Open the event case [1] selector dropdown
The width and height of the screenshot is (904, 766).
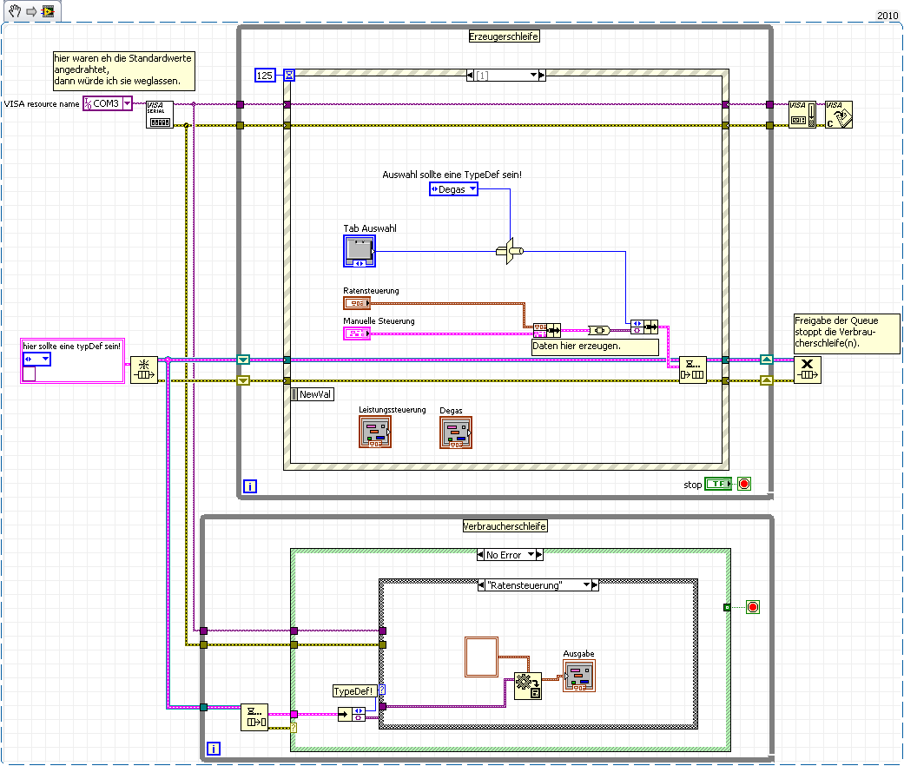[533, 76]
